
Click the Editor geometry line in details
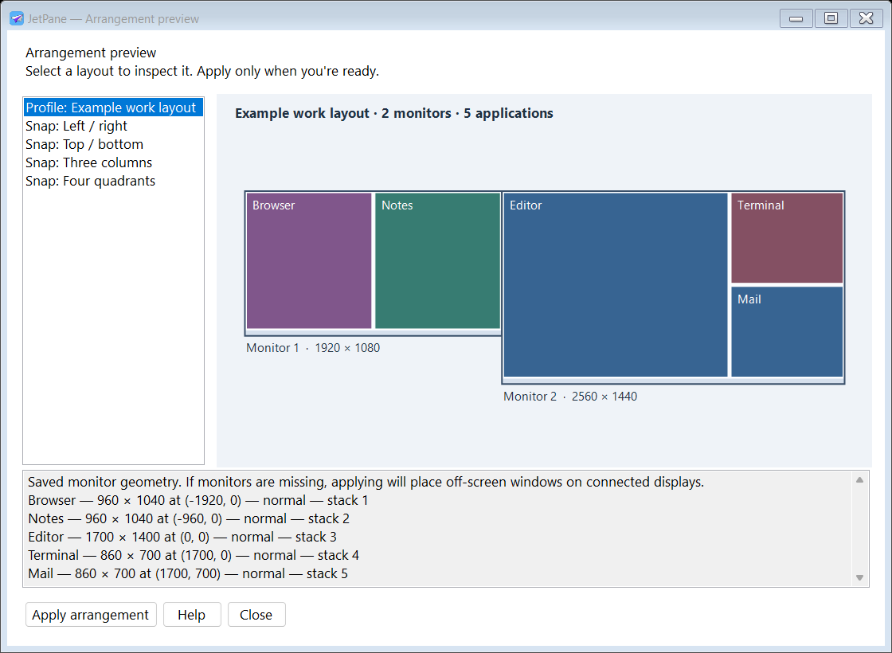click(x=182, y=537)
